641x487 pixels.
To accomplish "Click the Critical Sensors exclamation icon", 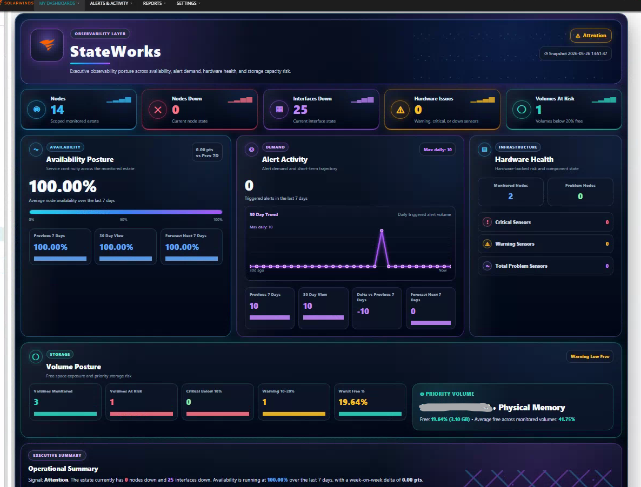I will (487, 222).
